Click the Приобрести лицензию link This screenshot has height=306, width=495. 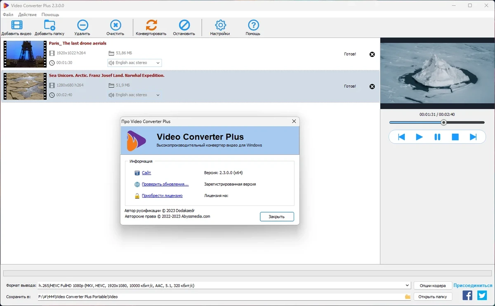(x=162, y=196)
